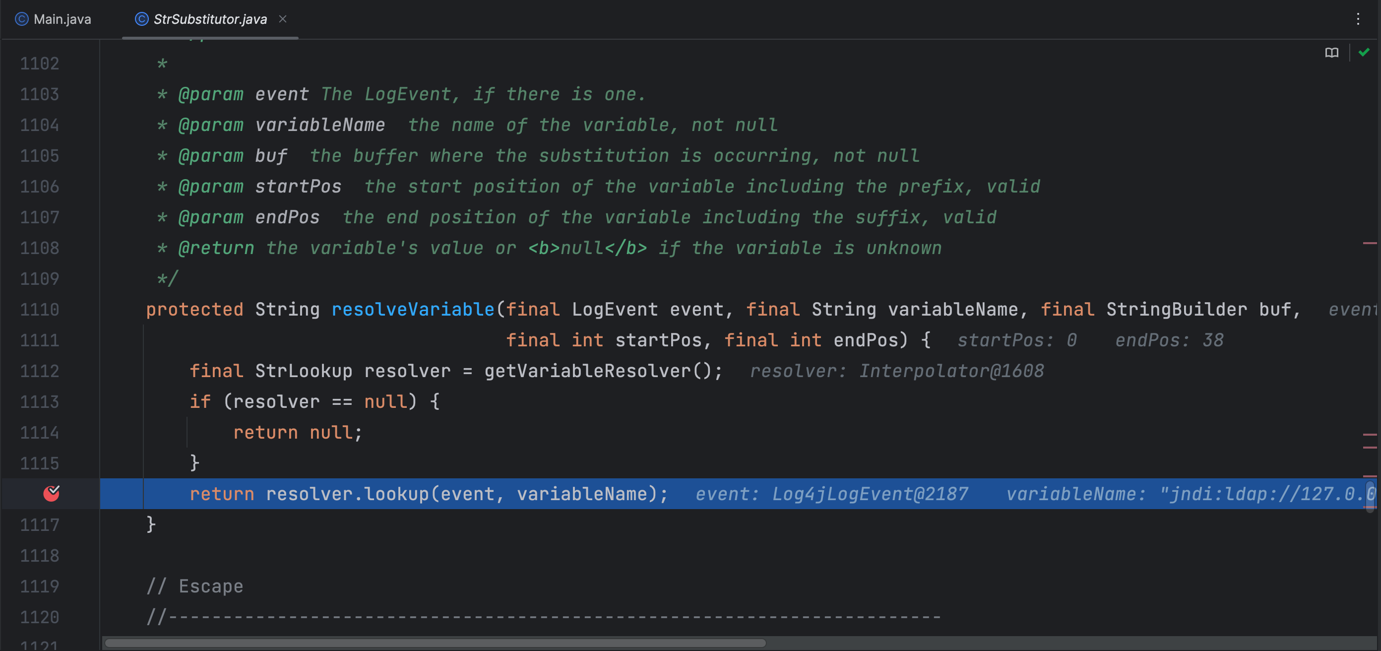This screenshot has height=651, width=1381.
Task: Click the '// Escape' comment
Action: pyautogui.click(x=194, y=586)
